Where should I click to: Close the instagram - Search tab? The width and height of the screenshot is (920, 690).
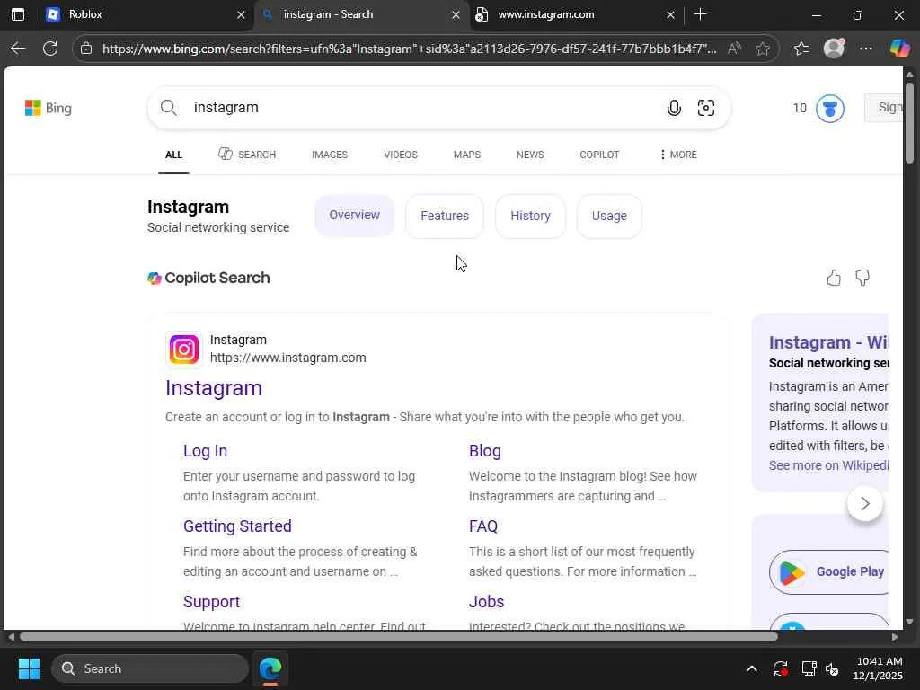[x=456, y=15]
